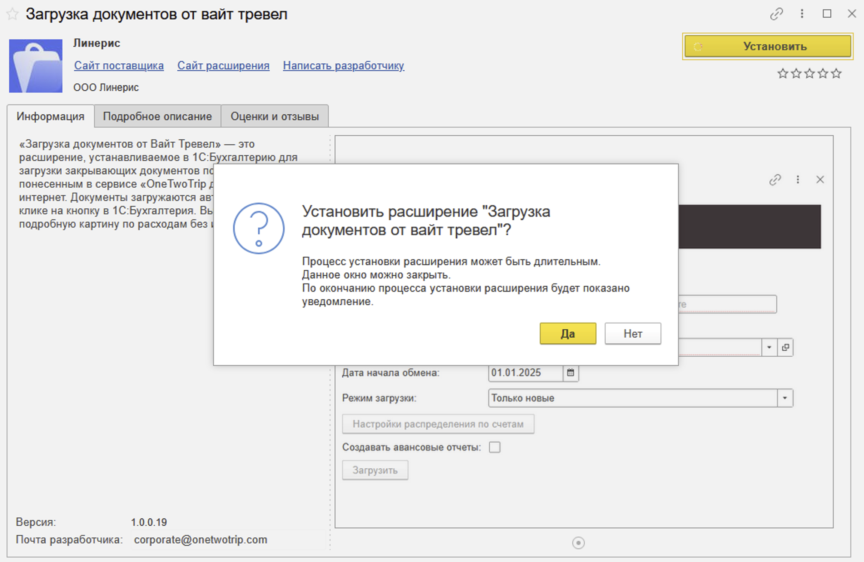Viewport: 864px width, 562px height.
Task: Toggle Создавать авансовые отчеты checkbox
Action: (495, 447)
